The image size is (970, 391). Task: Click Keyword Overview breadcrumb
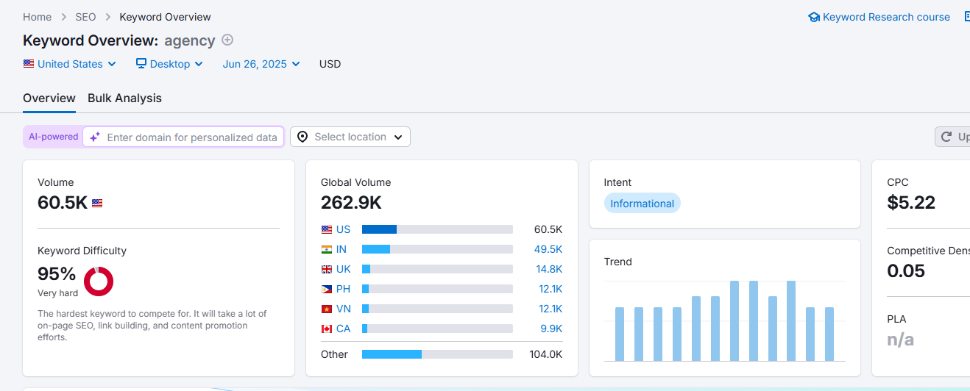[x=165, y=17]
